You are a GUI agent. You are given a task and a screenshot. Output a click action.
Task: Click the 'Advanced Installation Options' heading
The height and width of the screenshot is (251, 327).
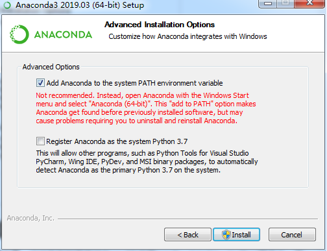[160, 25]
